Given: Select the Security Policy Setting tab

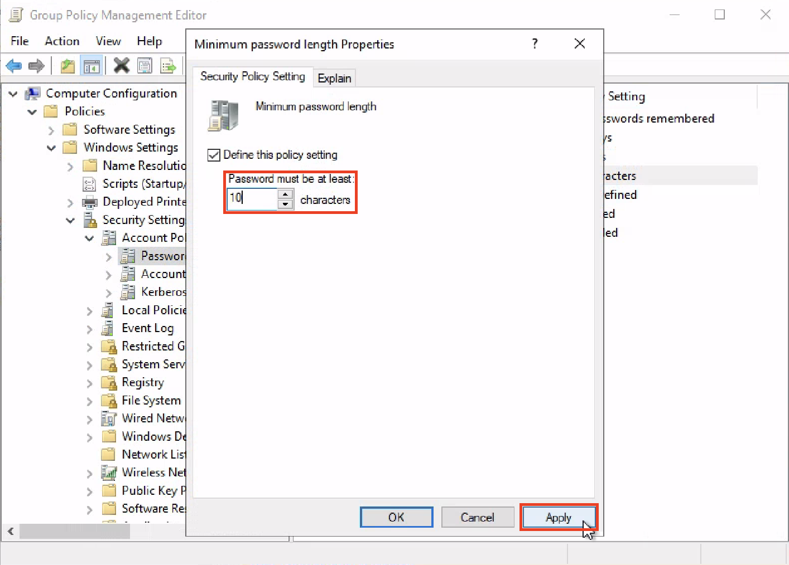Looking at the screenshot, I should click(x=252, y=76).
